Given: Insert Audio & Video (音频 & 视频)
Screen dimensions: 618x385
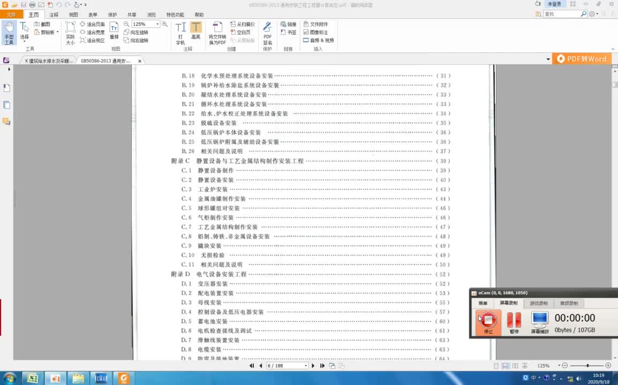Looking at the screenshot, I should coord(319,41).
